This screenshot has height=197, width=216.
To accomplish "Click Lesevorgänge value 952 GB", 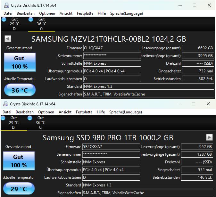I will tap(197, 147).
